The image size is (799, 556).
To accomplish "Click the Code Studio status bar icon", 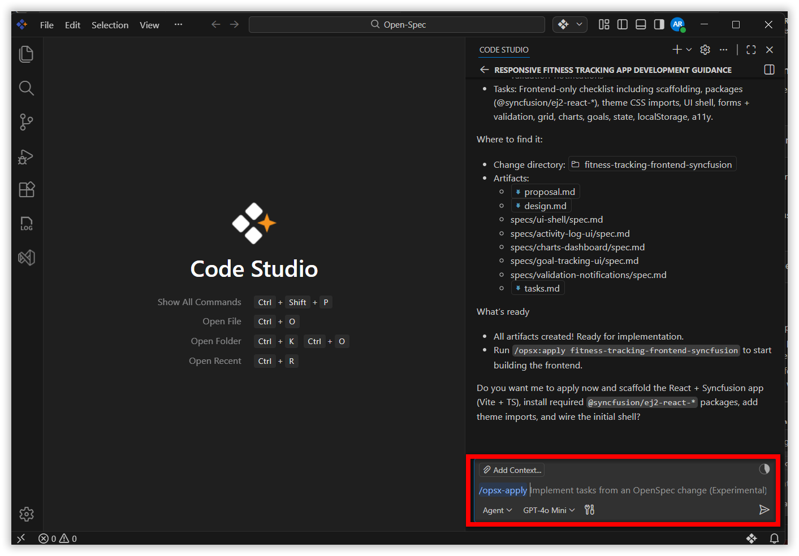I will coord(752,538).
